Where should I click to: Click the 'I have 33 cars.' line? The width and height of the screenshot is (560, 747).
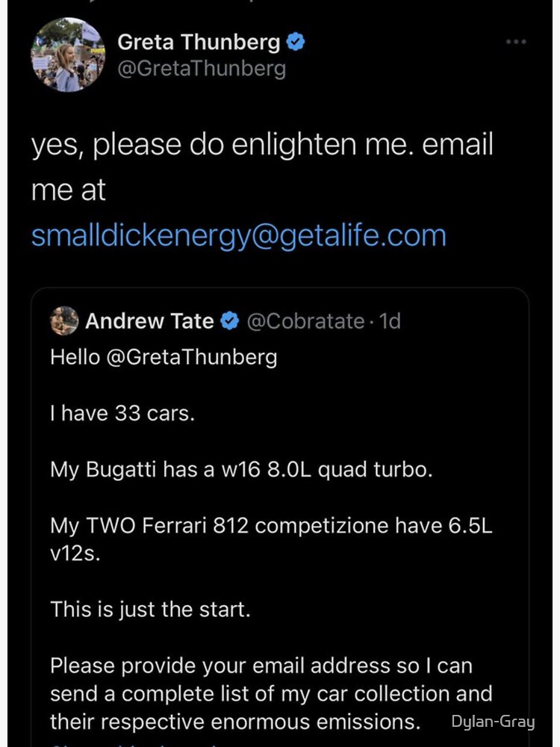click(x=122, y=413)
